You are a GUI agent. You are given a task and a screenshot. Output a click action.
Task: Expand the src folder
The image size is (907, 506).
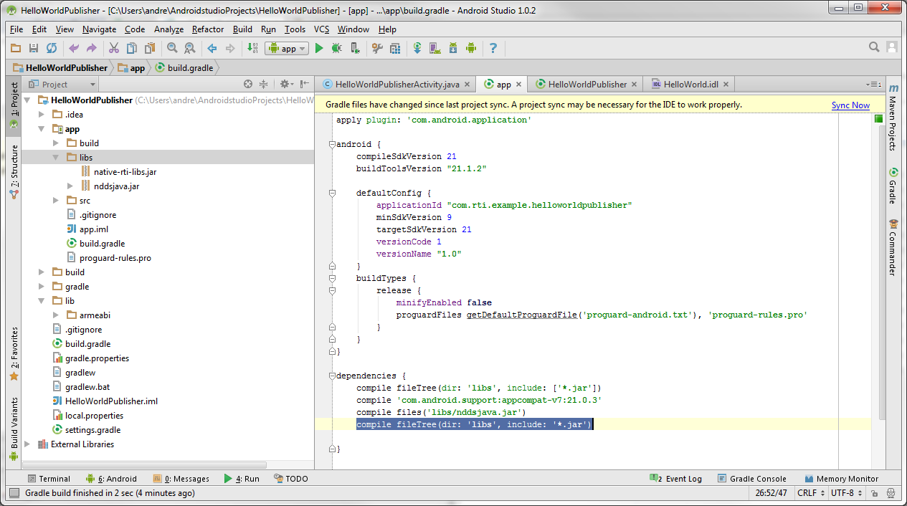[56, 201]
